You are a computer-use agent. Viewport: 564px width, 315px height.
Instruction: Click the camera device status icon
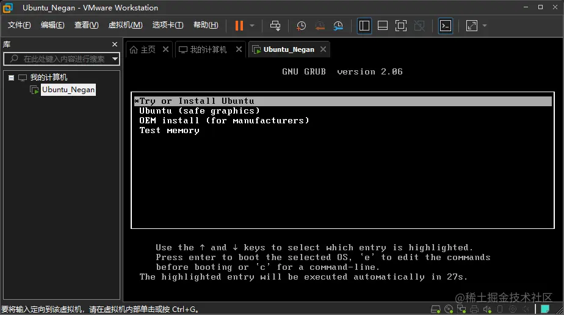tap(513, 309)
